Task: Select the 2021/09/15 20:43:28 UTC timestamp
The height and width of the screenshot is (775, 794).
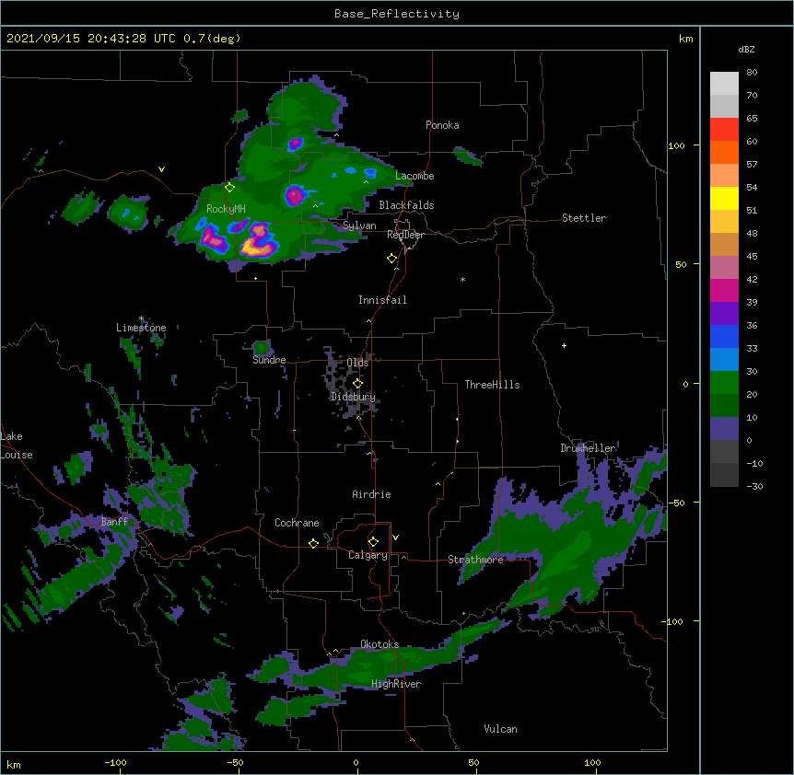Action: point(91,39)
